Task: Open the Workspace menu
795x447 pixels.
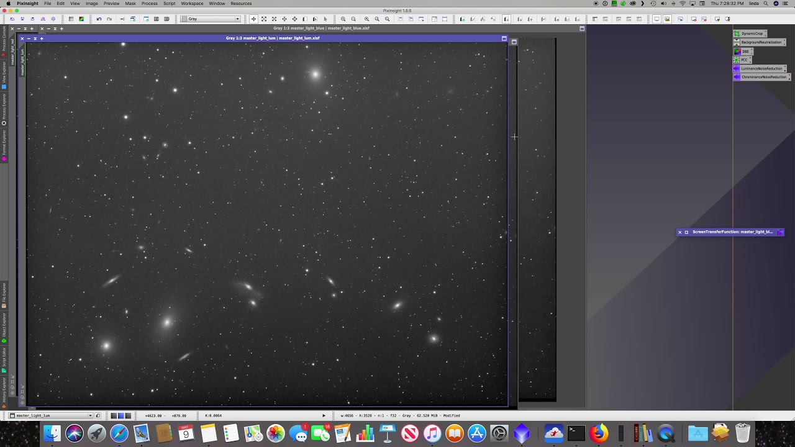Action: (192, 3)
